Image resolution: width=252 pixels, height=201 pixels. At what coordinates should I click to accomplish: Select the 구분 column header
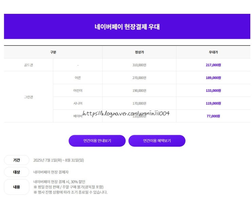coord(53,52)
